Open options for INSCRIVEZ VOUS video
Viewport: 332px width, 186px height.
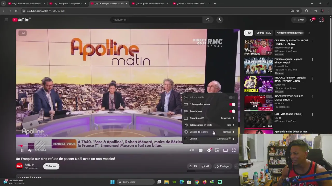coord(312,97)
